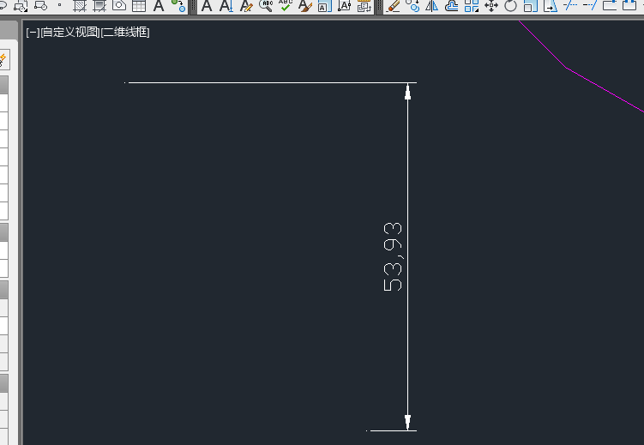Select the Copy objects tool
This screenshot has height=445, width=644.
pyautogui.click(x=412, y=6)
